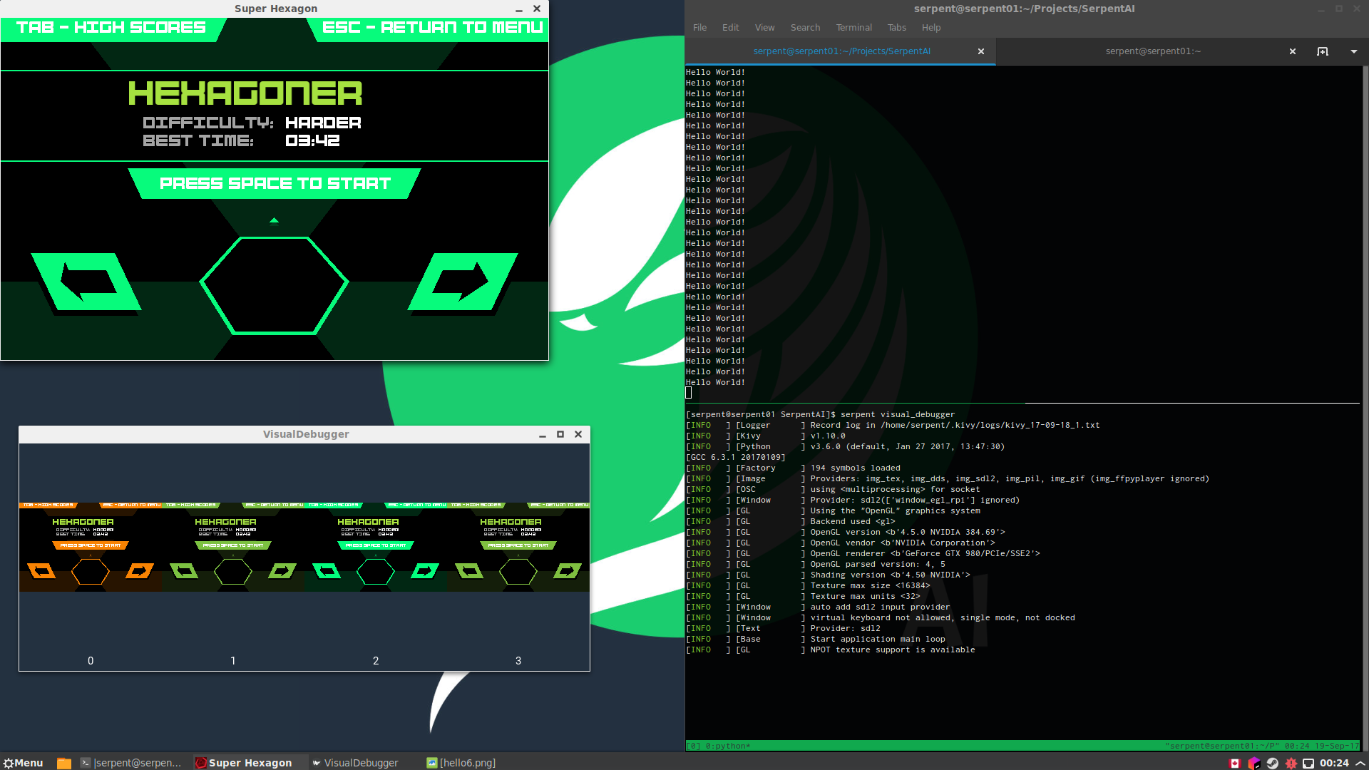Click ESC - RETURN TO MENU label
1369x770 pixels.
point(433,27)
